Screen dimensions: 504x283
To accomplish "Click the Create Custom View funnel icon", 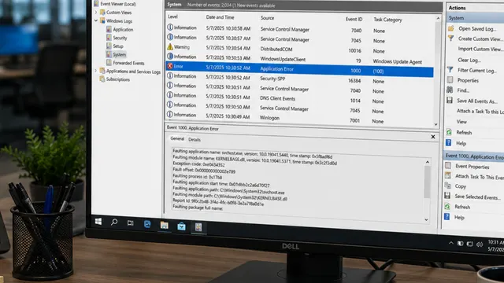I will point(451,39).
